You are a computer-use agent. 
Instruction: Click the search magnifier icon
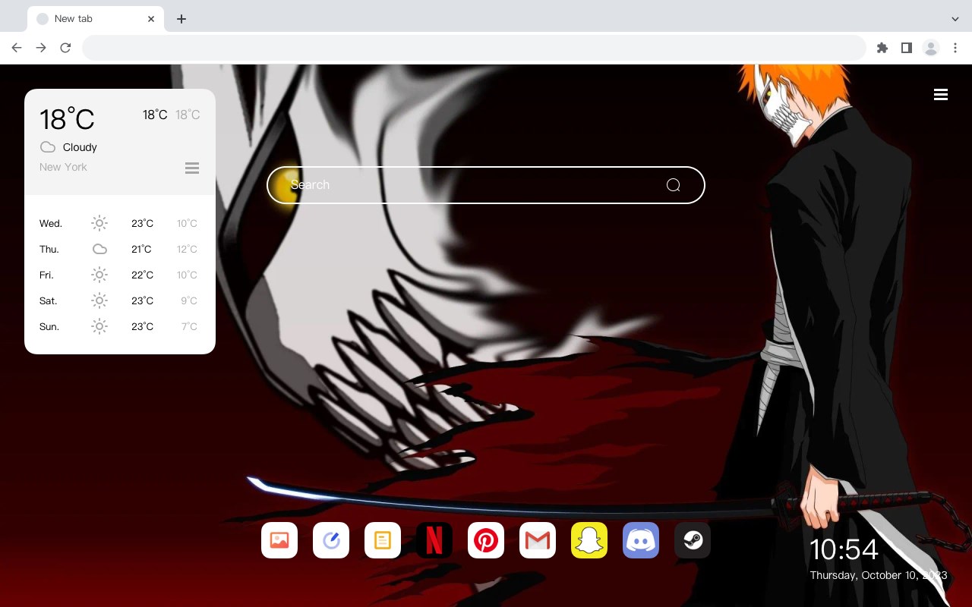pos(673,185)
